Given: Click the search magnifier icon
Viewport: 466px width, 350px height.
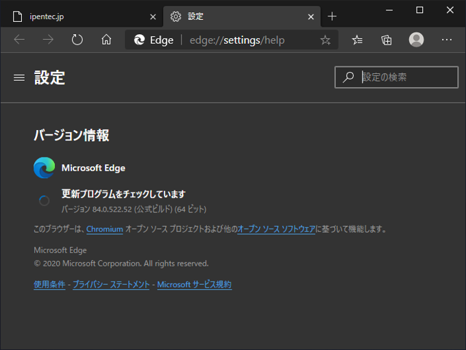Looking at the screenshot, I should 348,77.
